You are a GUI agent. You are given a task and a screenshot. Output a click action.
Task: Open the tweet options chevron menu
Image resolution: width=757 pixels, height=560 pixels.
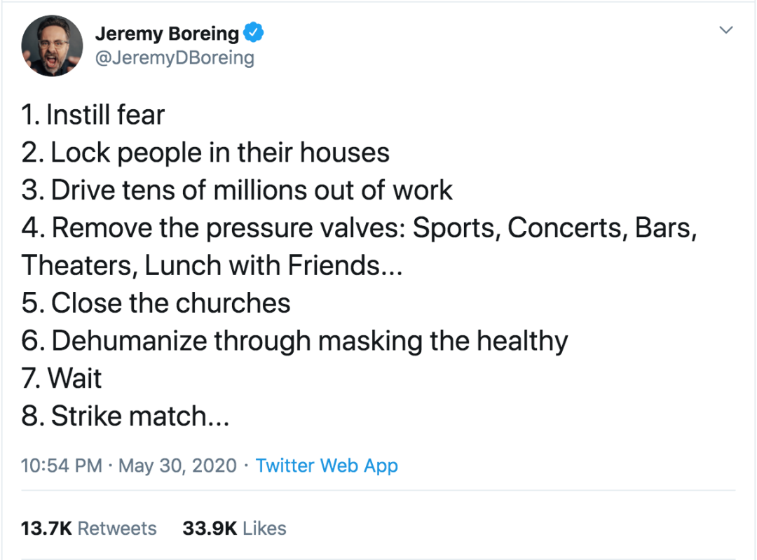(727, 31)
